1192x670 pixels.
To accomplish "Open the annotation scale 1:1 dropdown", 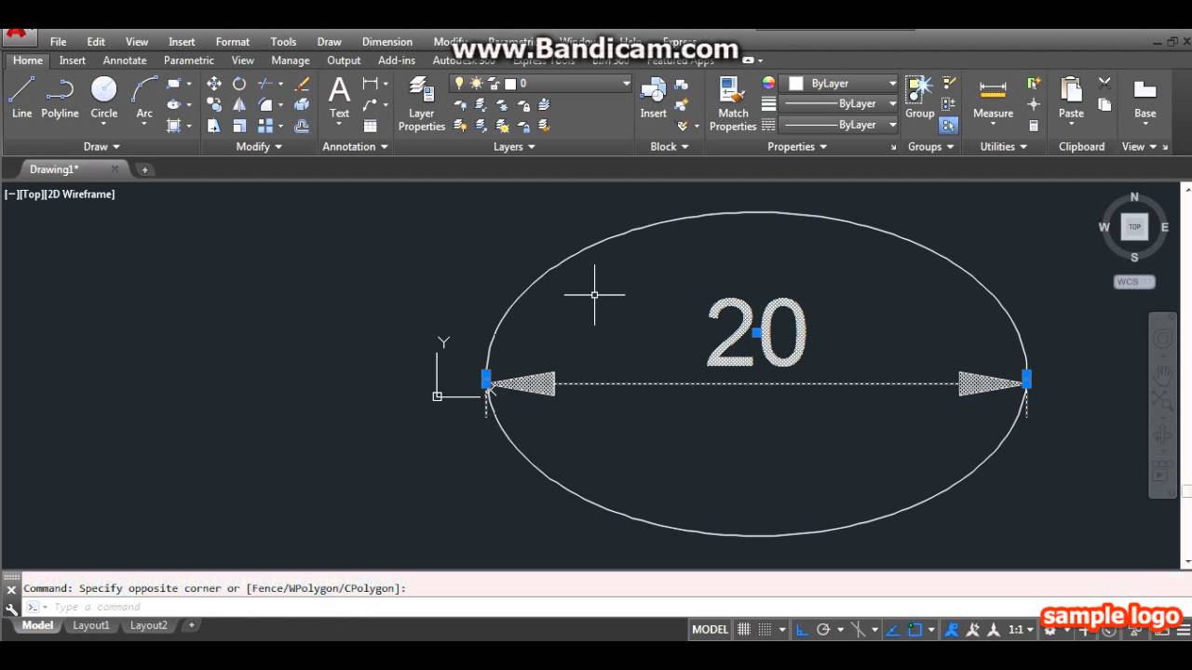I will point(1022,629).
